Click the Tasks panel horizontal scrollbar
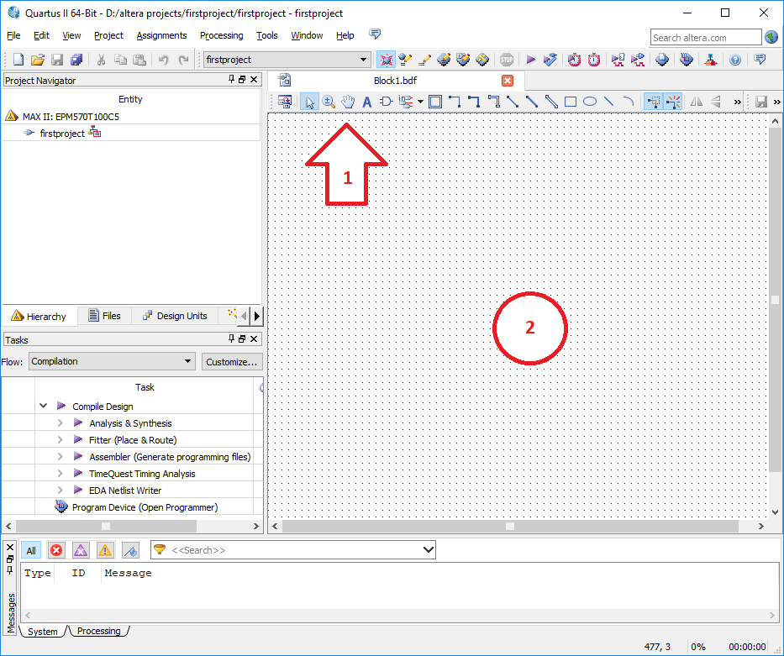 pos(106,526)
